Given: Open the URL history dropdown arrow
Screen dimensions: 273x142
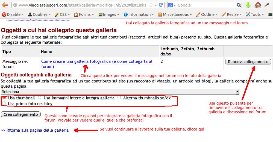Looking at the screenshot, I should tap(156, 5).
